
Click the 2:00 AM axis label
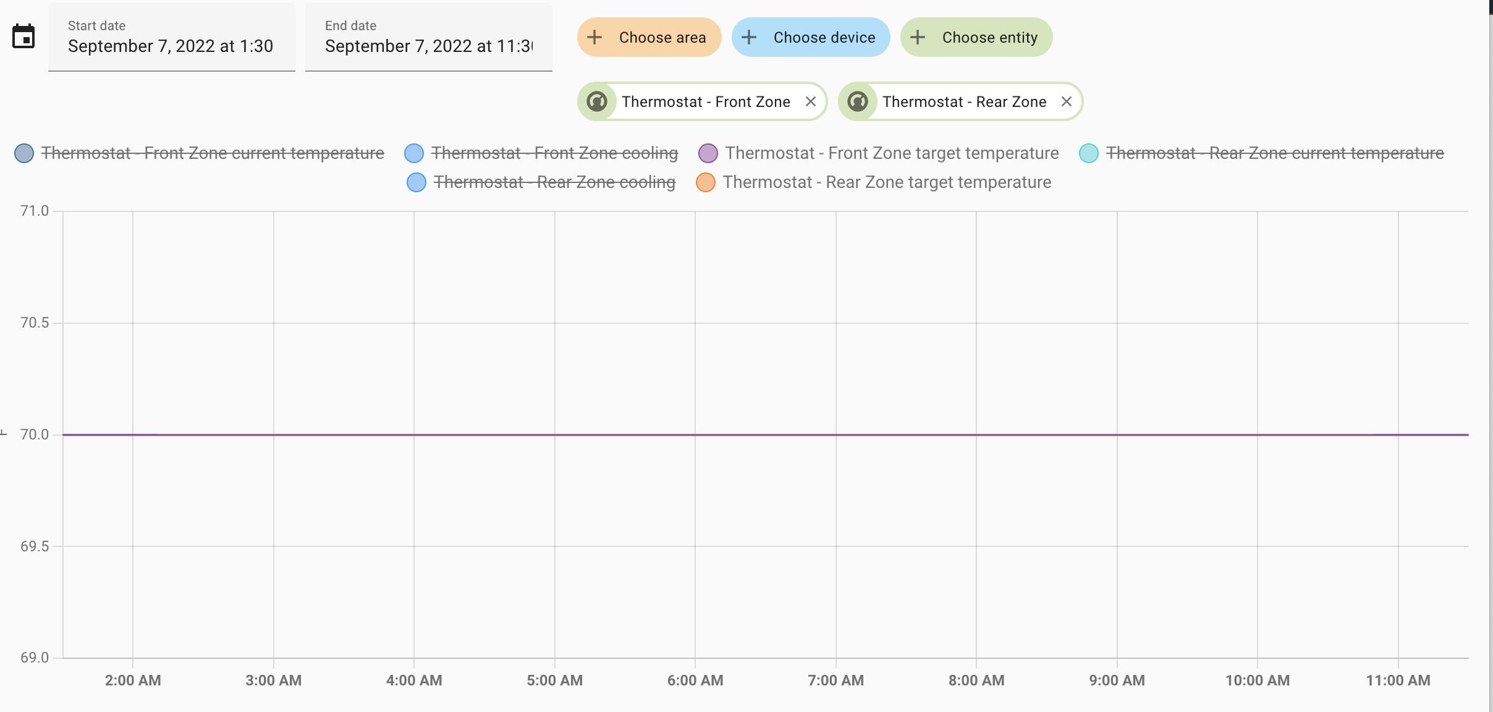pyautogui.click(x=133, y=680)
